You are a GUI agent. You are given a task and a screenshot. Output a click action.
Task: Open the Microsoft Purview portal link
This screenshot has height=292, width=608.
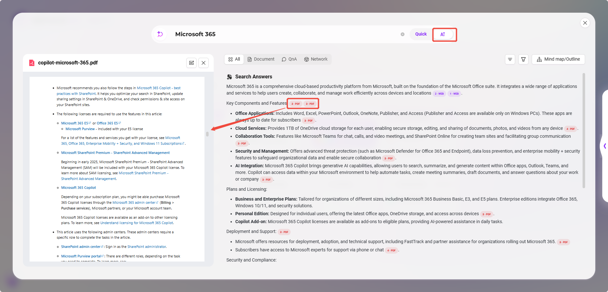(x=82, y=256)
